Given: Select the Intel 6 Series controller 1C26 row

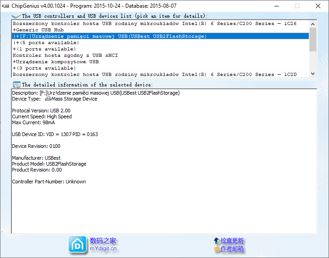Looking at the screenshot, I should tap(160, 24).
